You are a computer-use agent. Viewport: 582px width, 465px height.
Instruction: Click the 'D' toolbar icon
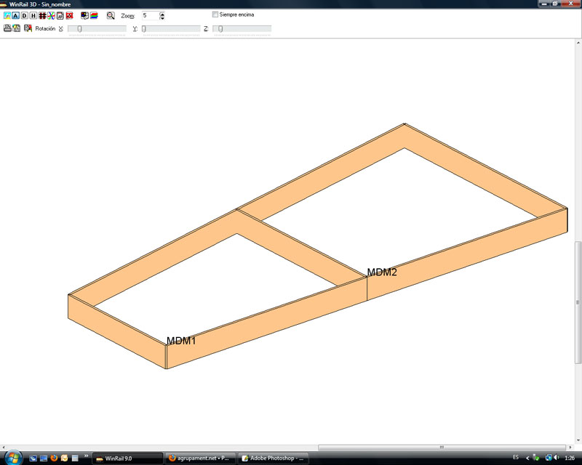tap(24, 15)
